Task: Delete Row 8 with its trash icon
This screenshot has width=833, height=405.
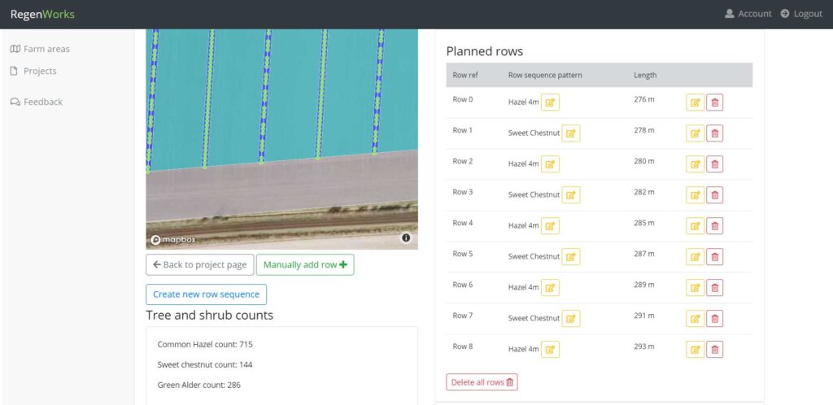Action: pyautogui.click(x=714, y=349)
